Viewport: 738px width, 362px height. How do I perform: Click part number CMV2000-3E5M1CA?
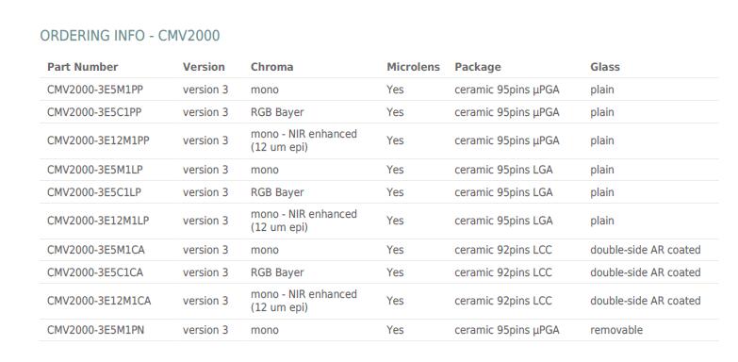click(x=95, y=250)
